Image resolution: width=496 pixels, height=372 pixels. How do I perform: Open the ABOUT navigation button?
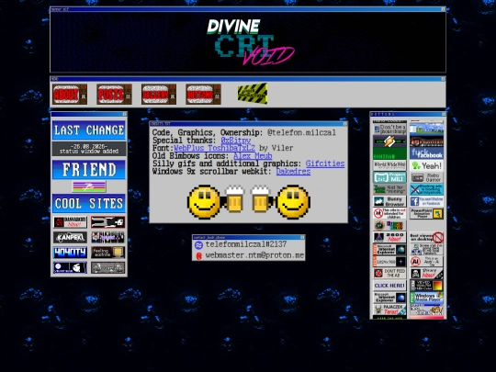pyautogui.click(x=70, y=95)
